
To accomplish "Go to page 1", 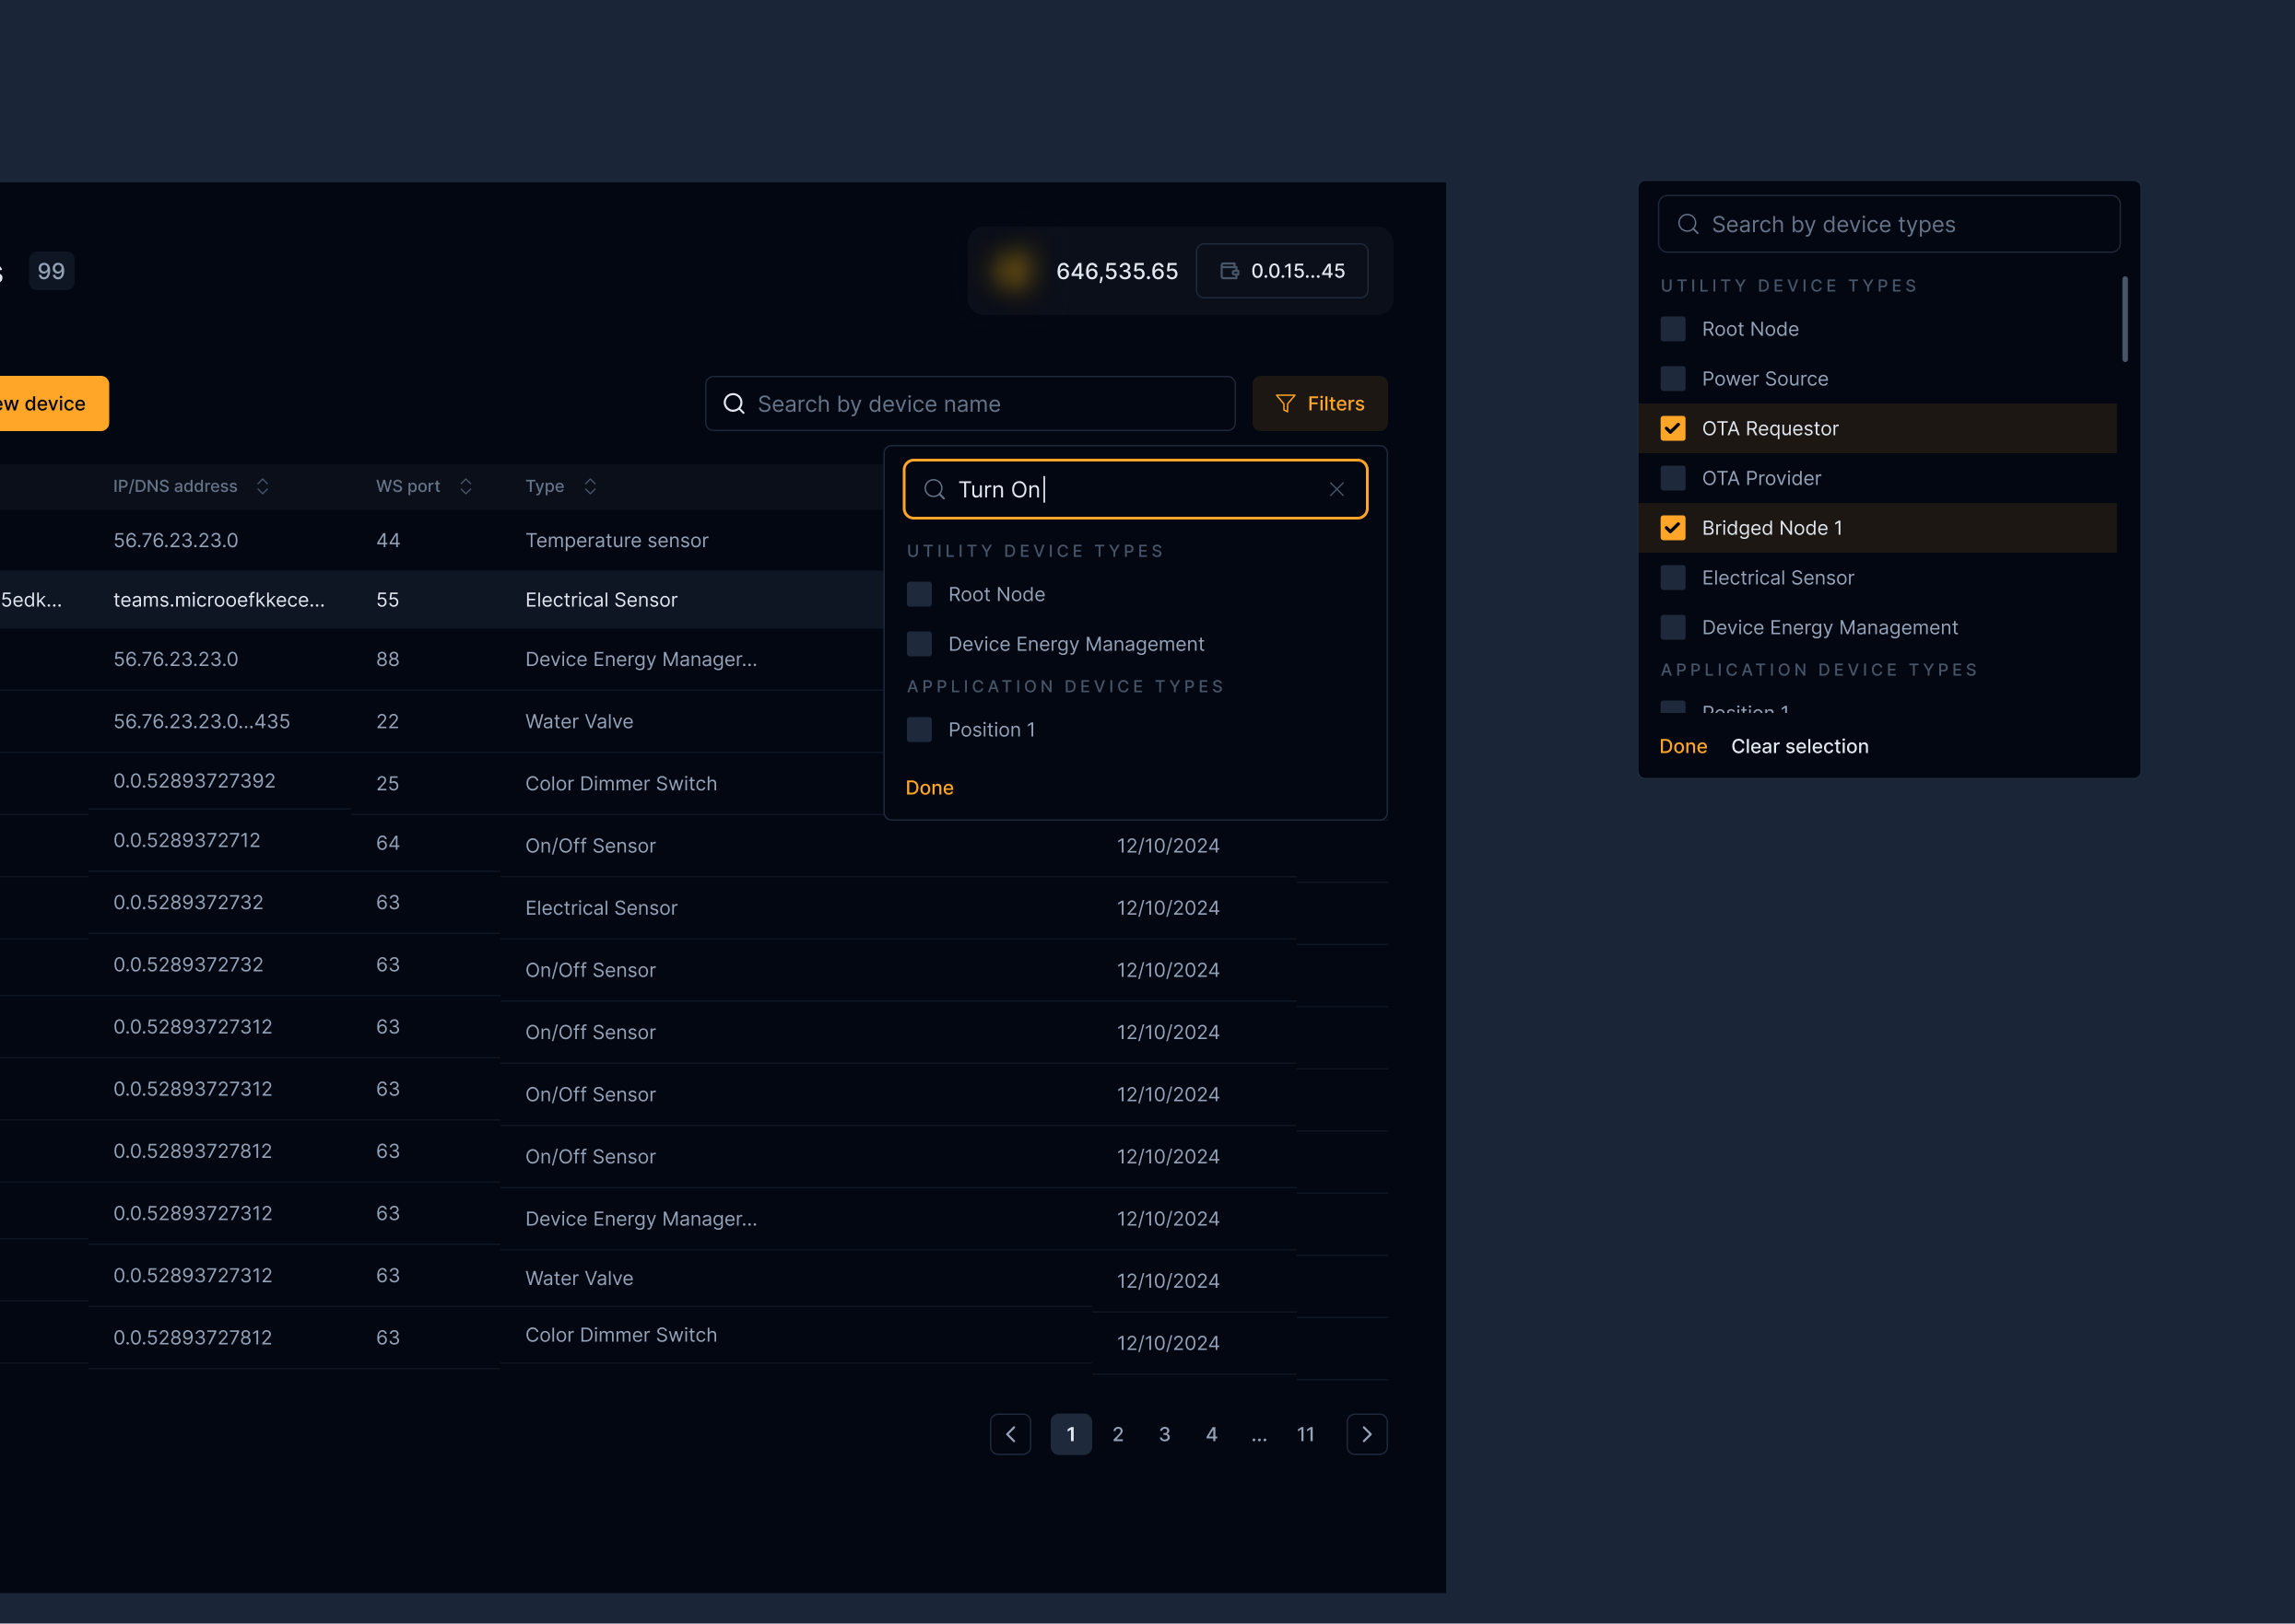I will (1069, 1433).
